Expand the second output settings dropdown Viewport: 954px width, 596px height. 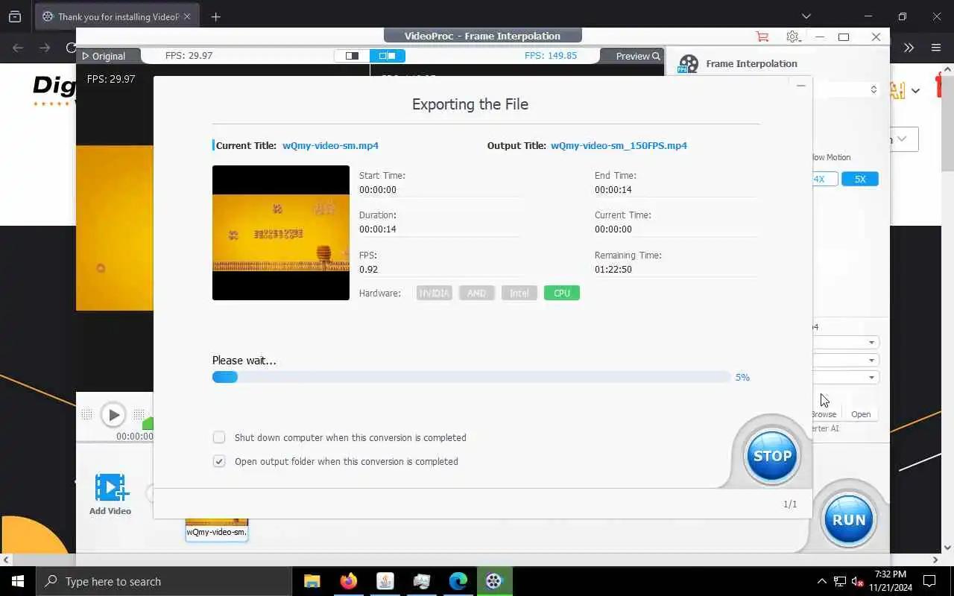pyautogui.click(x=871, y=360)
